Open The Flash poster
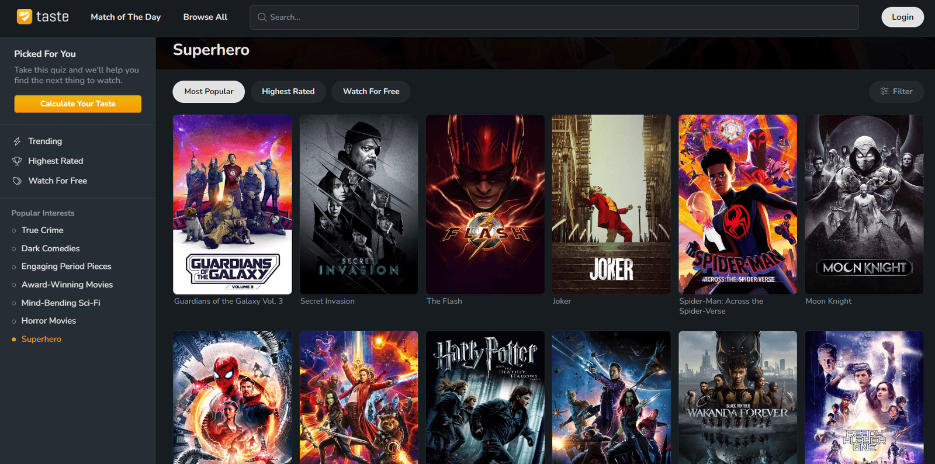The width and height of the screenshot is (935, 464). (485, 205)
